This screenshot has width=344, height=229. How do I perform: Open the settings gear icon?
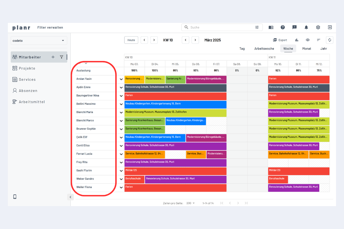coord(318,27)
